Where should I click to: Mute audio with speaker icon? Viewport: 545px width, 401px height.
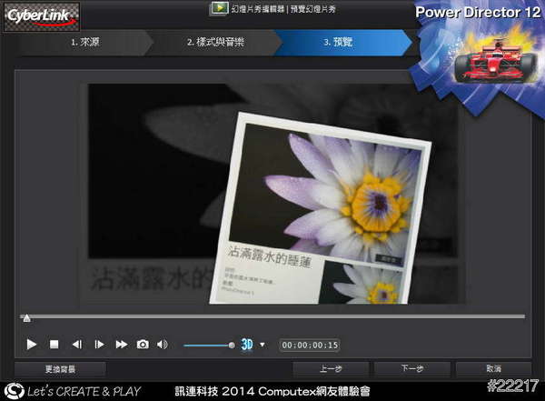(163, 345)
